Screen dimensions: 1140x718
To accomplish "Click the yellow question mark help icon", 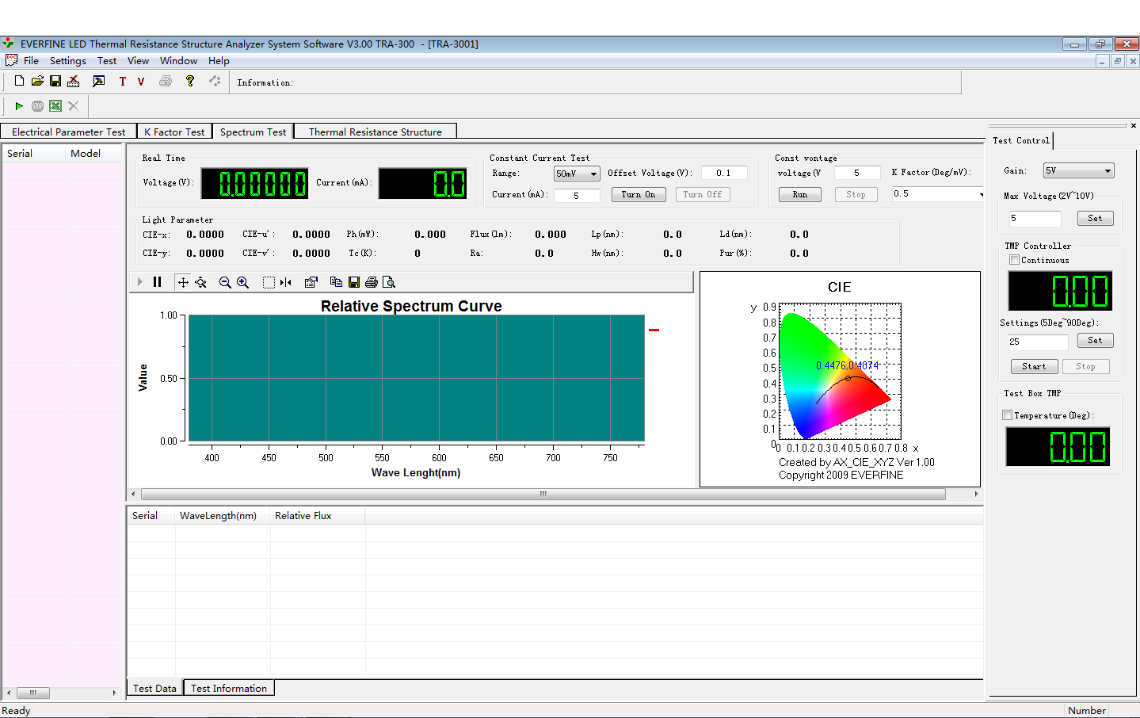I will click(x=190, y=81).
